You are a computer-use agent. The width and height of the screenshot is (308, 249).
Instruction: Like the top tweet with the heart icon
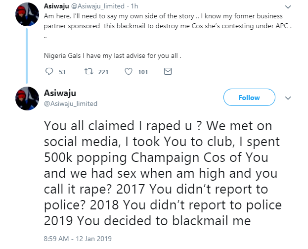[128, 72]
